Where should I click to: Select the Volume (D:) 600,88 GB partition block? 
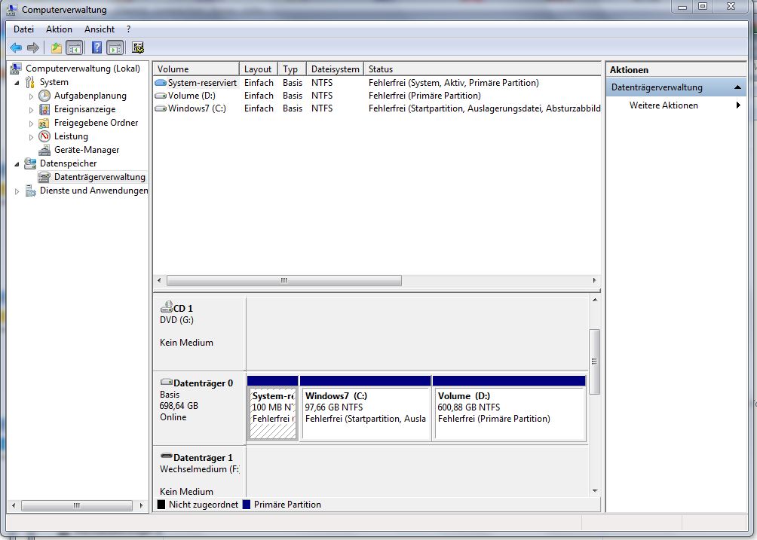point(510,408)
